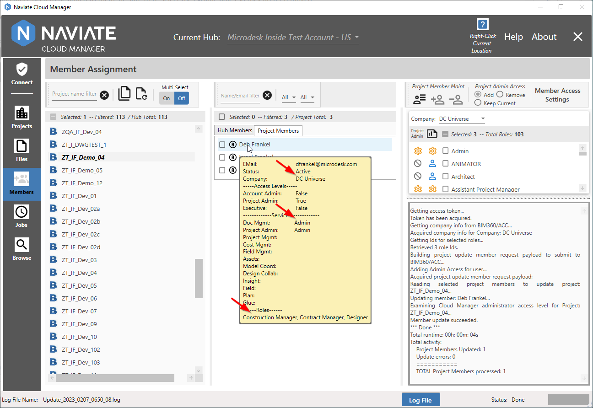Image resolution: width=593 pixels, height=408 pixels.
Task: Open the second All filter dropdown
Action: click(307, 97)
